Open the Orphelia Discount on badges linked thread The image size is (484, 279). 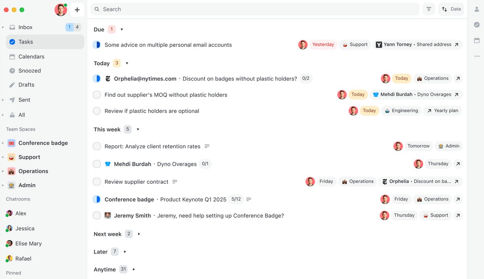[x=420, y=181]
